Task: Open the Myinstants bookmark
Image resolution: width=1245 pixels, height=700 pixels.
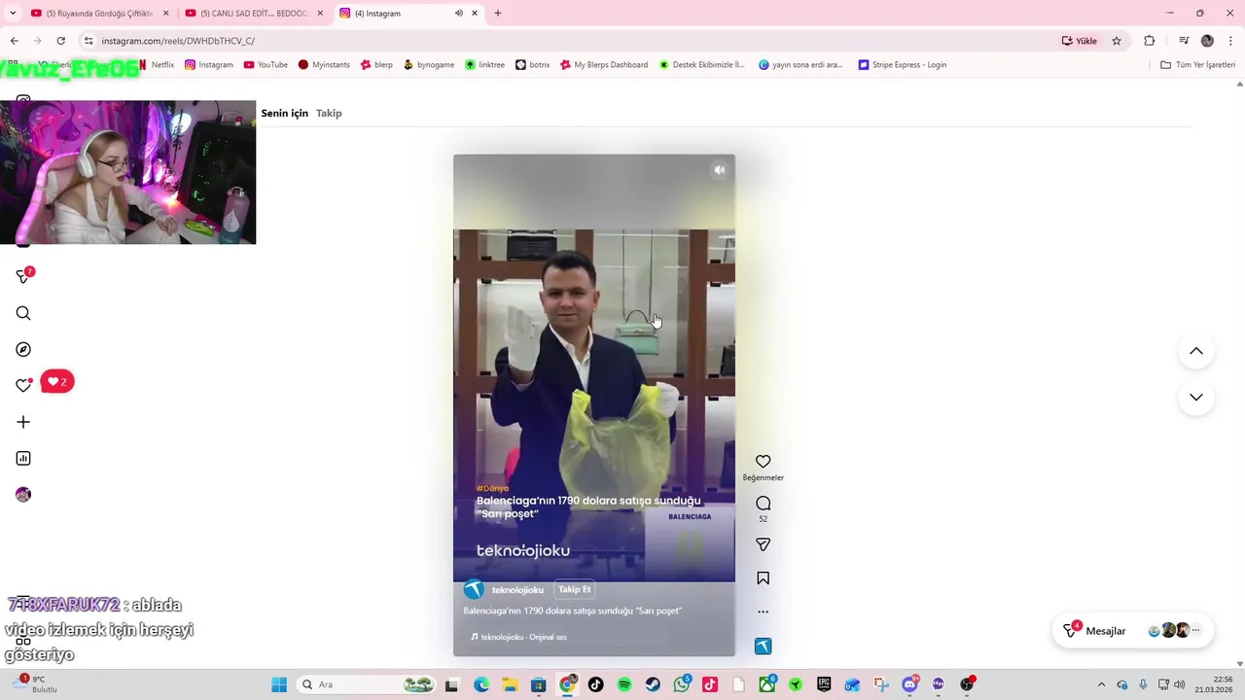Action: pyautogui.click(x=324, y=65)
